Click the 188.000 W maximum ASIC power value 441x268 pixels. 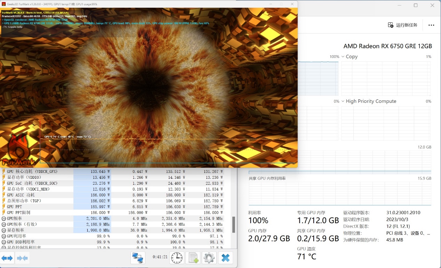pos(175,195)
